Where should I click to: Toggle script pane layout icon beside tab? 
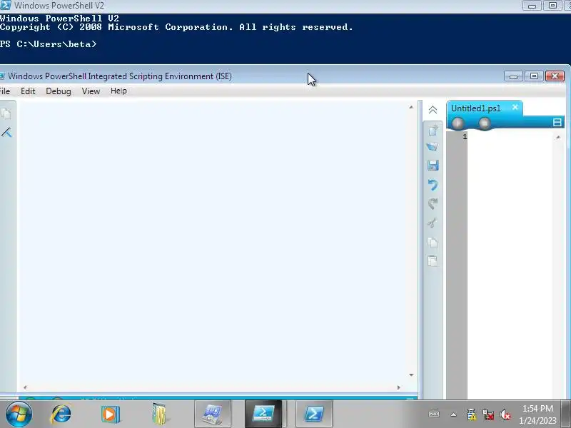click(557, 122)
